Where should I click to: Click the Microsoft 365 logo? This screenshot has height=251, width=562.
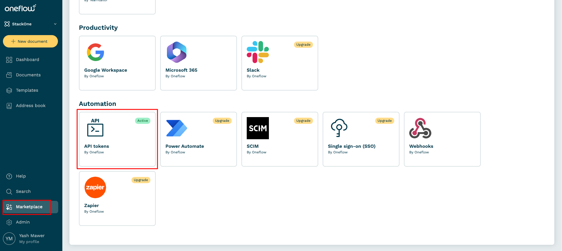click(x=177, y=52)
